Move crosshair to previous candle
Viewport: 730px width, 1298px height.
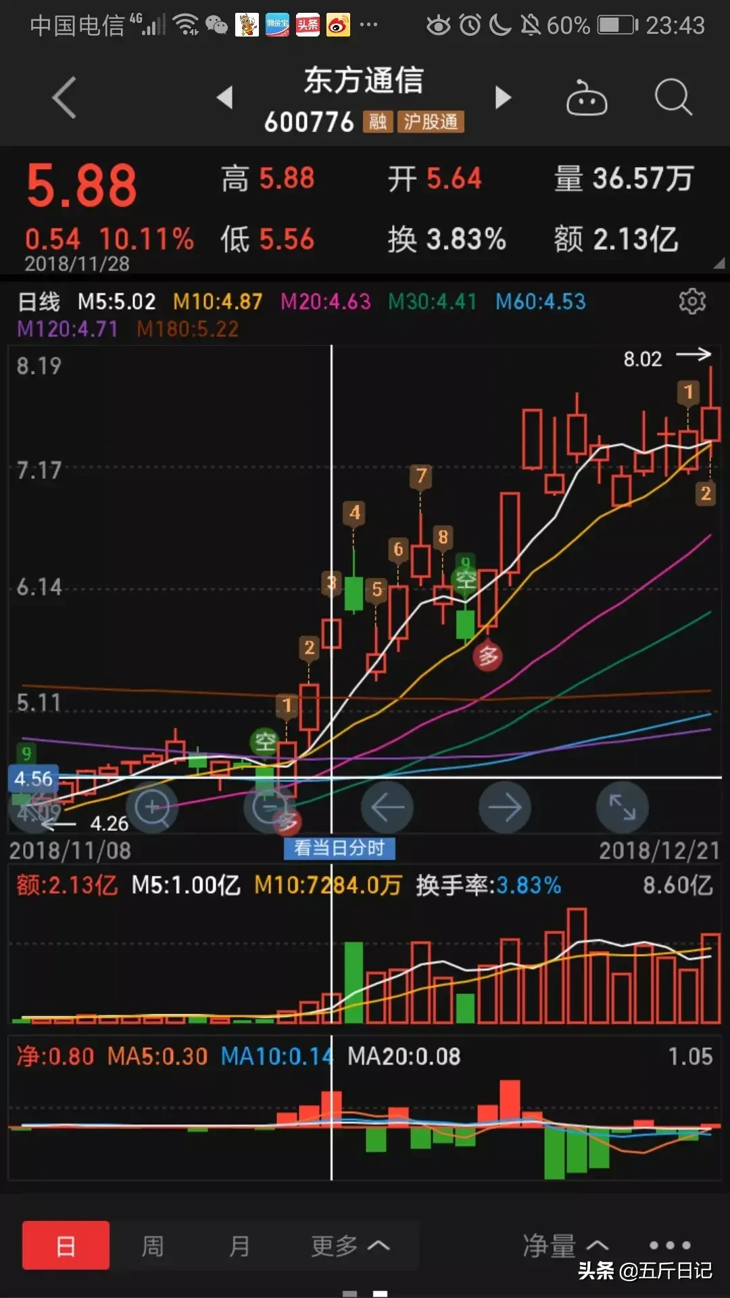(387, 807)
